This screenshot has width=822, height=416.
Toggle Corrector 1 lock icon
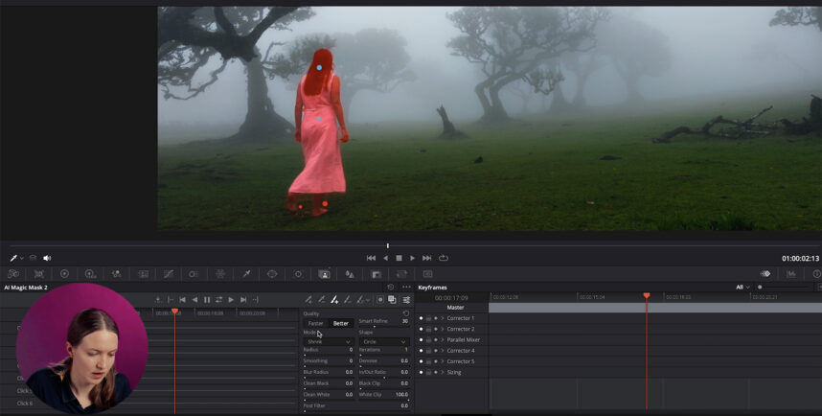click(428, 318)
